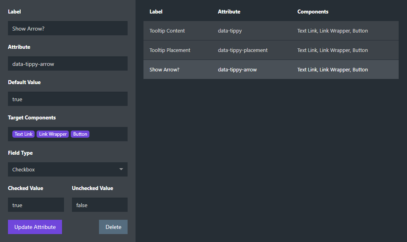Screen dimensions: 407x242
Task: Click the Text Link tag in Target Components
Action: click(x=23, y=134)
